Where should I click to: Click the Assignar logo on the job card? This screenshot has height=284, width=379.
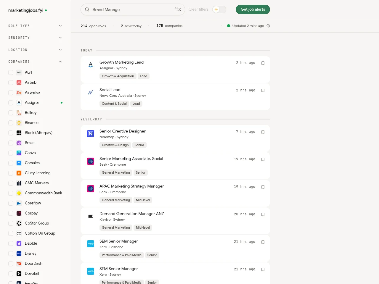[91, 65]
